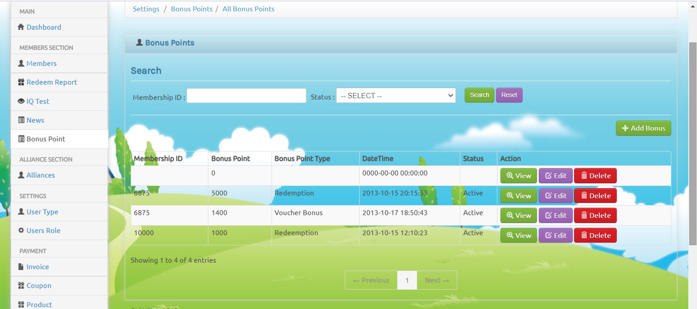
Task: Click the Coupon gift icon
Action: (21, 285)
